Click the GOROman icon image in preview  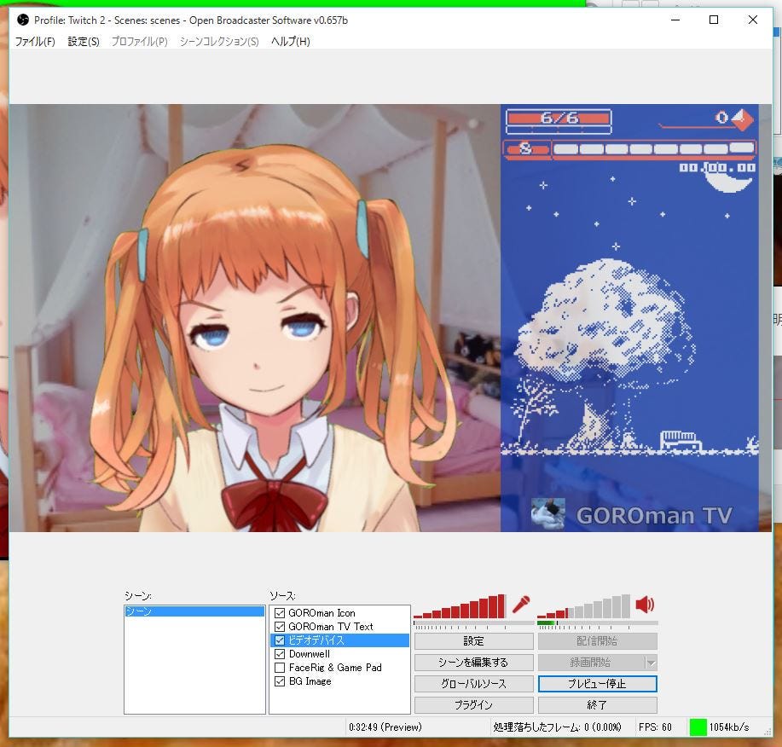click(x=547, y=513)
